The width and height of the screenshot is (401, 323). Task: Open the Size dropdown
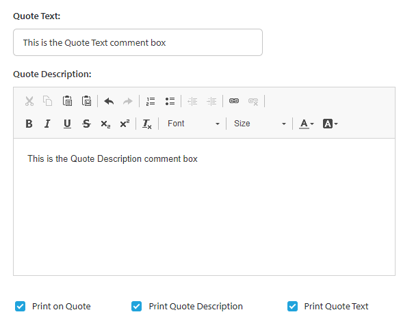[x=260, y=124]
